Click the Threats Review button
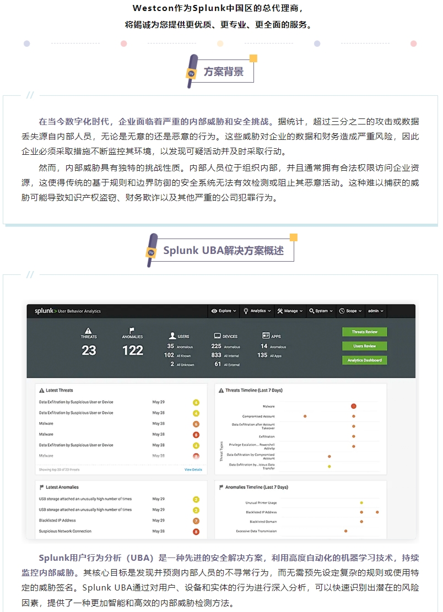 tap(365, 332)
